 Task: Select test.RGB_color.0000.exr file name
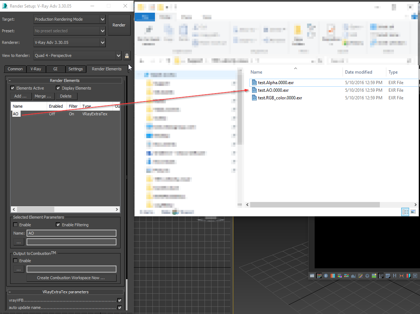(280, 98)
